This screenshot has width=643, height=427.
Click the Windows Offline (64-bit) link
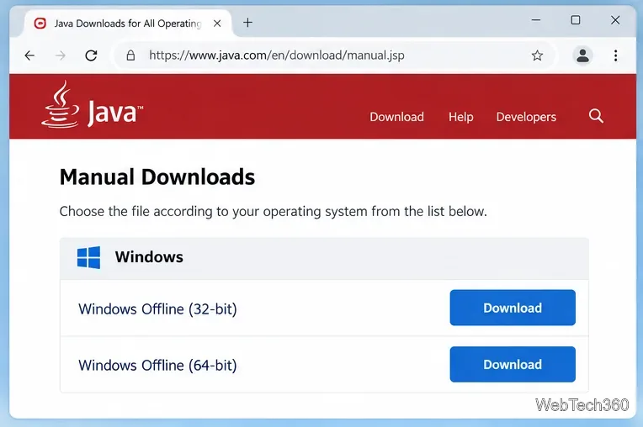[x=157, y=365]
